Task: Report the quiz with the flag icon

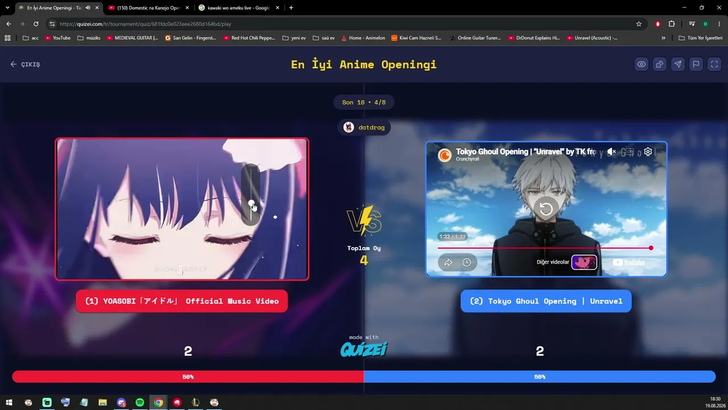Action: [696, 64]
